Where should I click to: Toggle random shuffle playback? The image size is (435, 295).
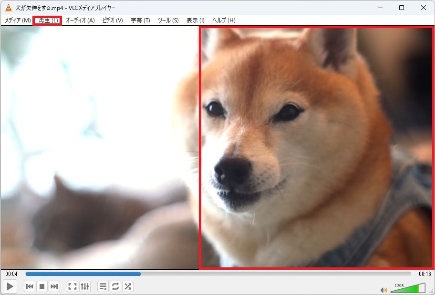[128, 286]
